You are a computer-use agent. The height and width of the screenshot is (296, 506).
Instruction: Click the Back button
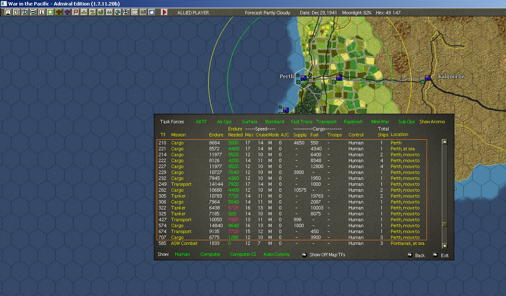(x=416, y=255)
